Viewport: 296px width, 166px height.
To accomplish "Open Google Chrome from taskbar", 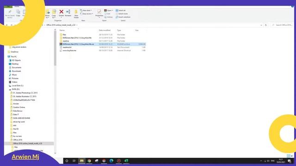I will pos(89,161).
